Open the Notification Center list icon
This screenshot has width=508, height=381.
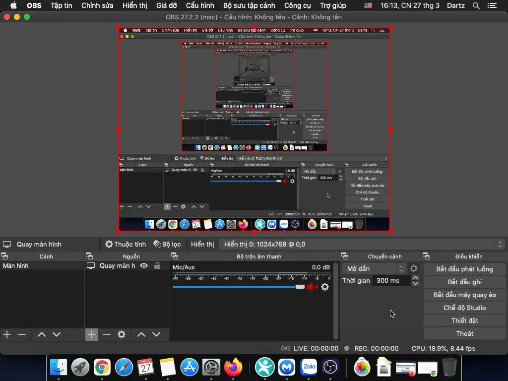[492, 5]
